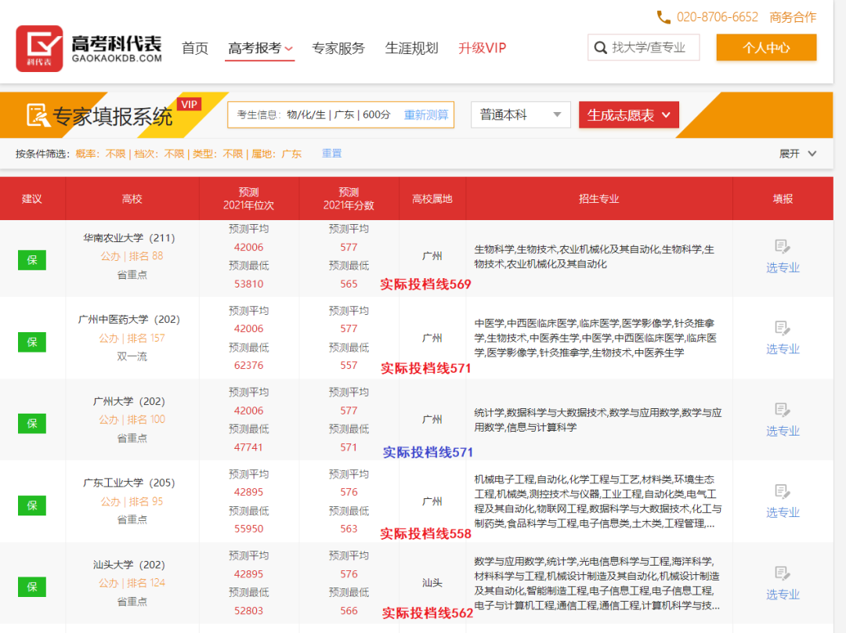Click the 公办 | 排名 157 label
Screen dimensions: 846x633
click(132, 338)
